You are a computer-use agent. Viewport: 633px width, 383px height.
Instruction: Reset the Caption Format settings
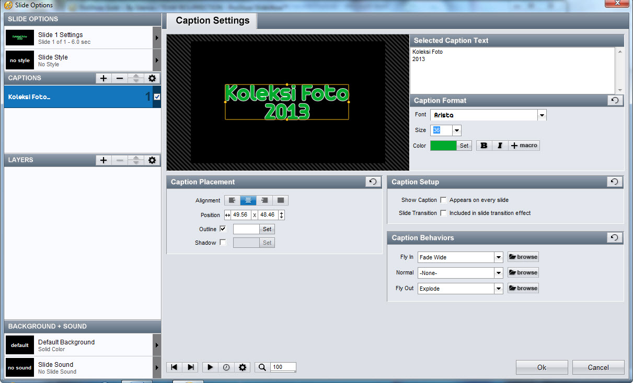(x=615, y=100)
